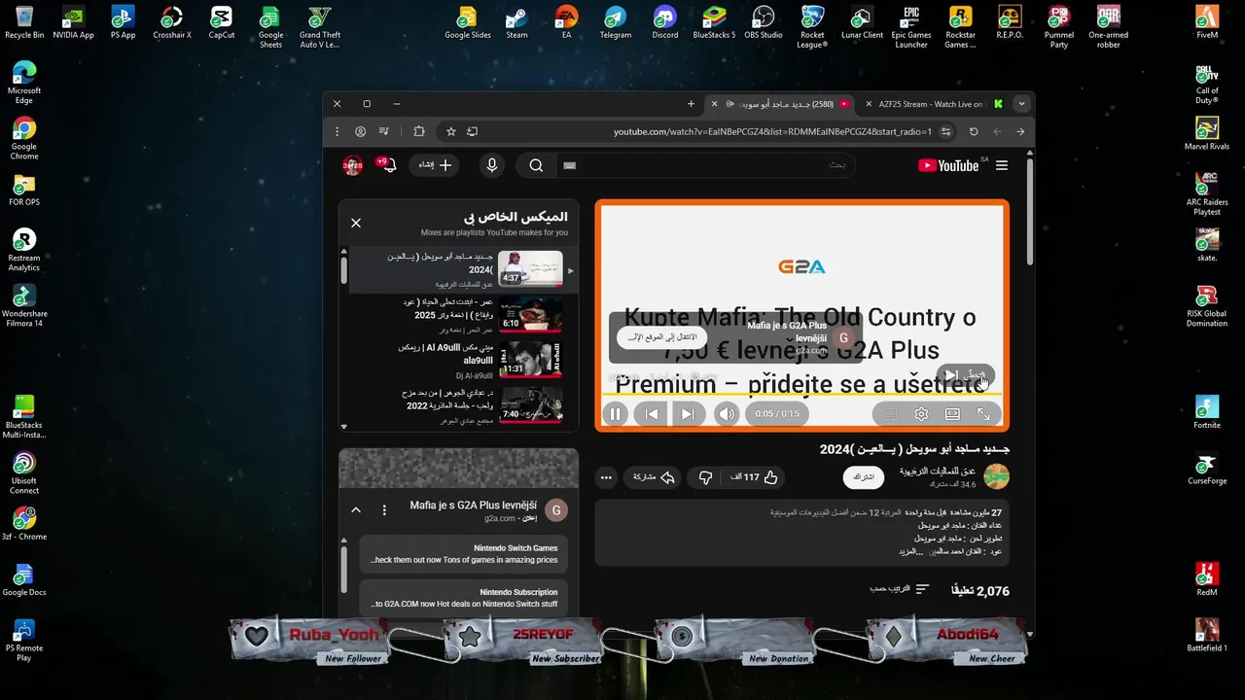Open the Recycle Bin
The image size is (1245, 700).
[24, 23]
